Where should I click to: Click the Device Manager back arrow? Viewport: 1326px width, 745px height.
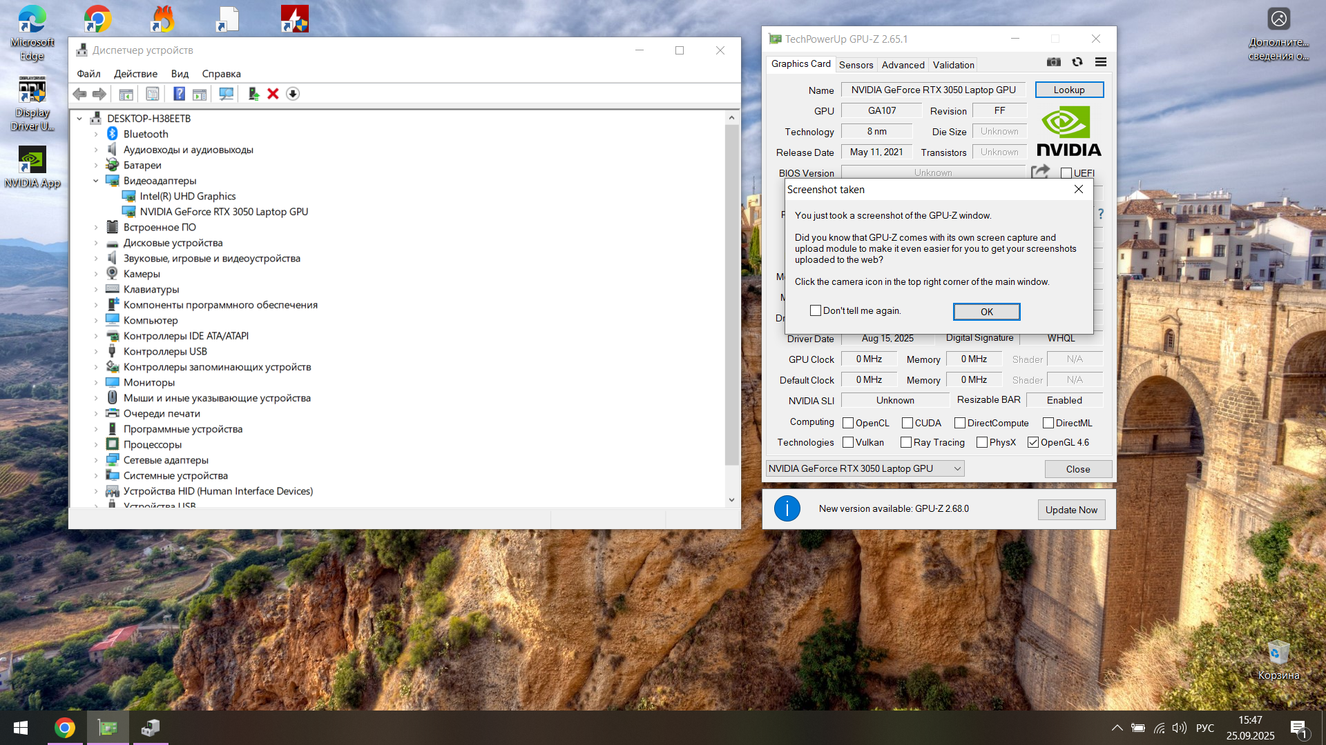click(80, 94)
